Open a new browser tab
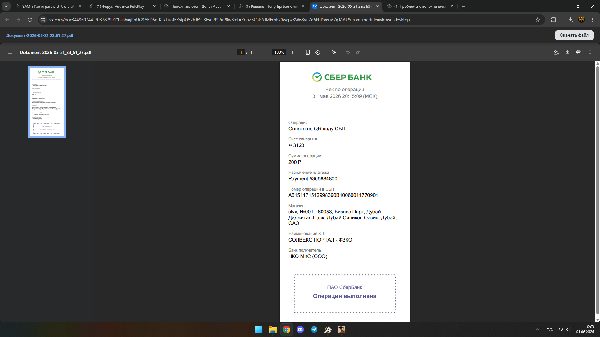 coord(463,6)
